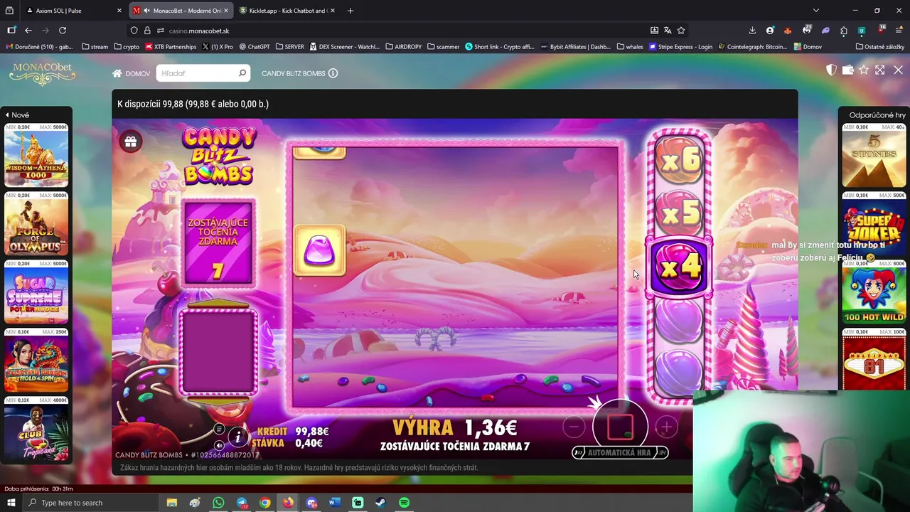The width and height of the screenshot is (910, 512).
Task: Open the extensions puzzle icon
Action: (844, 31)
